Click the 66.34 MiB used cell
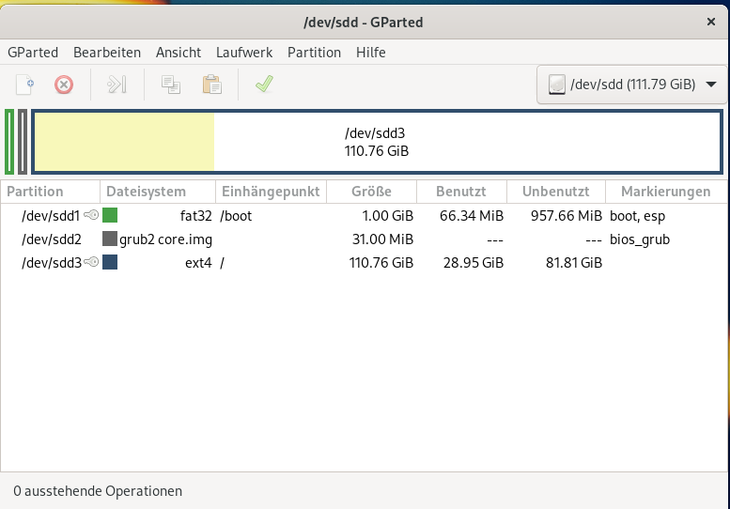Screen dimensions: 730x509 point(472,216)
